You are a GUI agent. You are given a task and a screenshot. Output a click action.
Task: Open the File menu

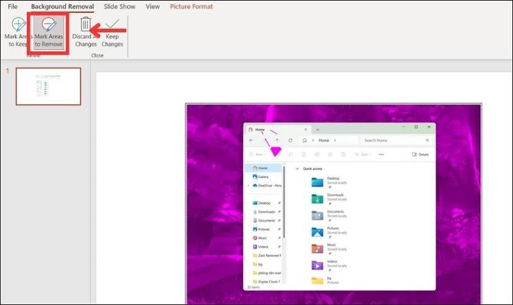click(13, 6)
